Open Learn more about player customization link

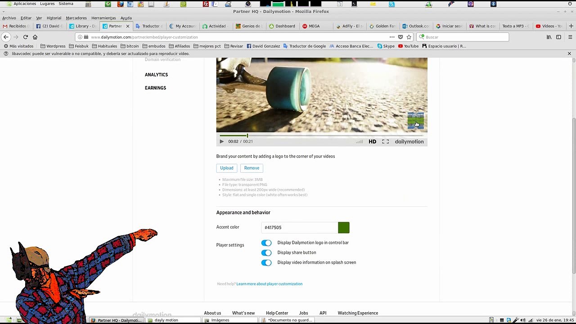click(x=270, y=284)
